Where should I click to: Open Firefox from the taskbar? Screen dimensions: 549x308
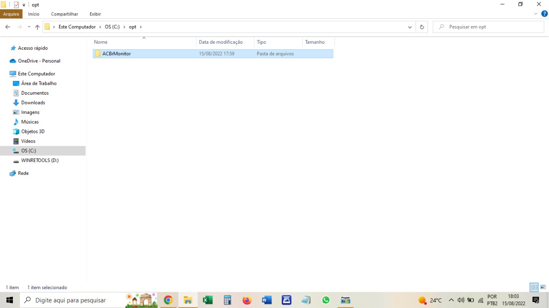coord(247,300)
